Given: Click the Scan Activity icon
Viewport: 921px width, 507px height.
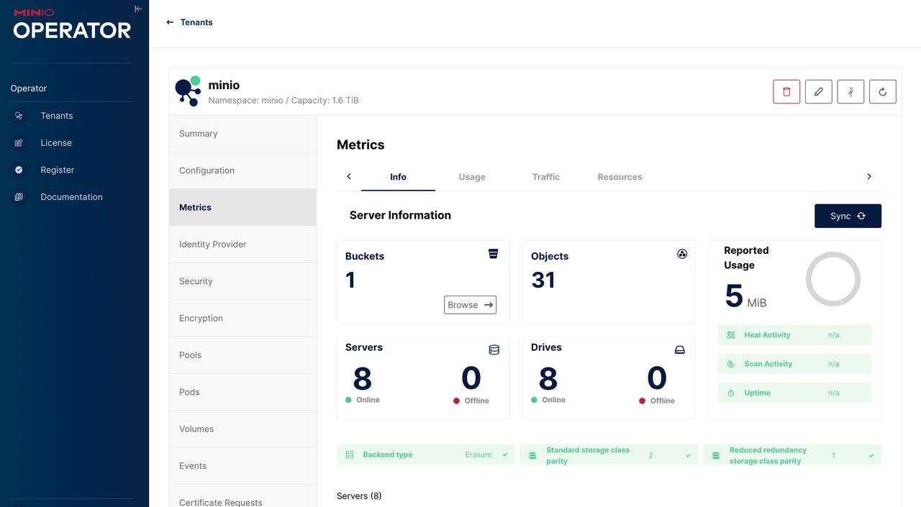Looking at the screenshot, I should click(731, 364).
